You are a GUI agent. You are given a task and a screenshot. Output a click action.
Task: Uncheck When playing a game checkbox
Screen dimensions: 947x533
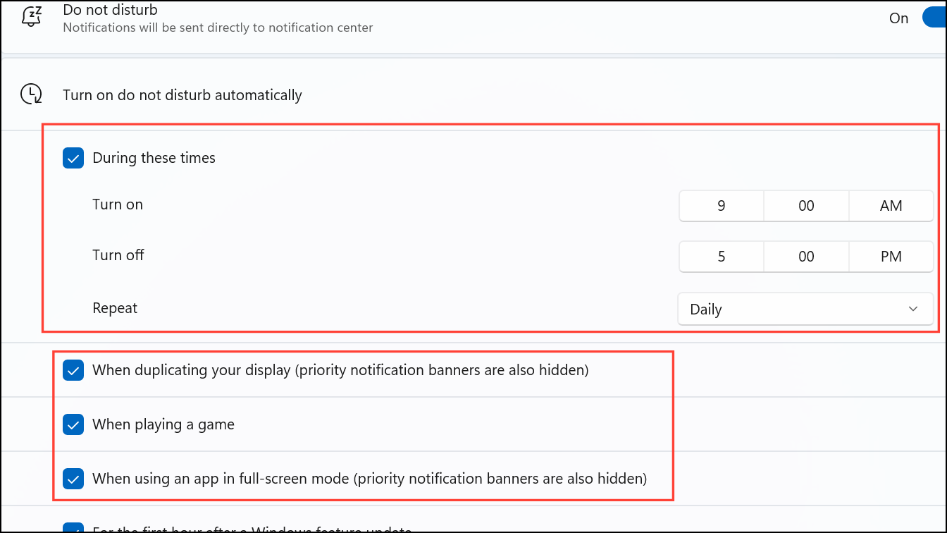(x=73, y=424)
